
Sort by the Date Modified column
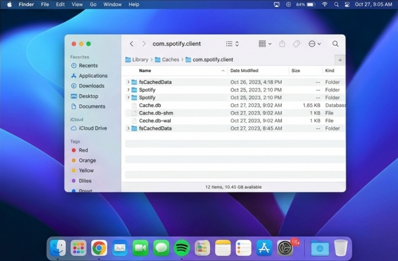[x=244, y=71]
